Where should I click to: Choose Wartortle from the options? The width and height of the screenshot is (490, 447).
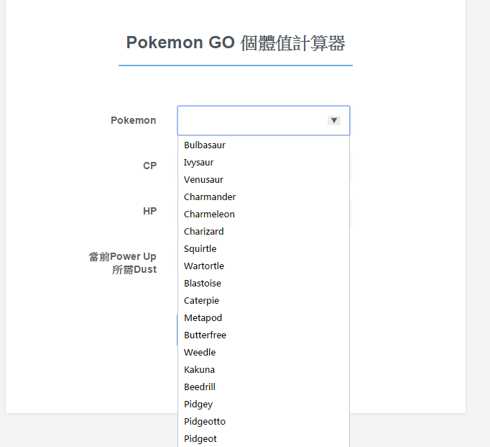(x=204, y=266)
